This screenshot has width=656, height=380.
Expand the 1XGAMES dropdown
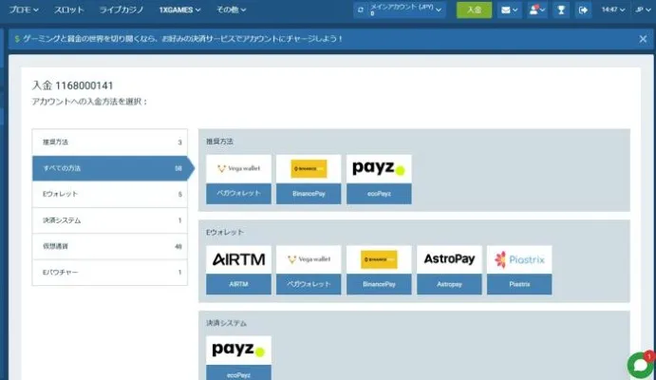(179, 9)
